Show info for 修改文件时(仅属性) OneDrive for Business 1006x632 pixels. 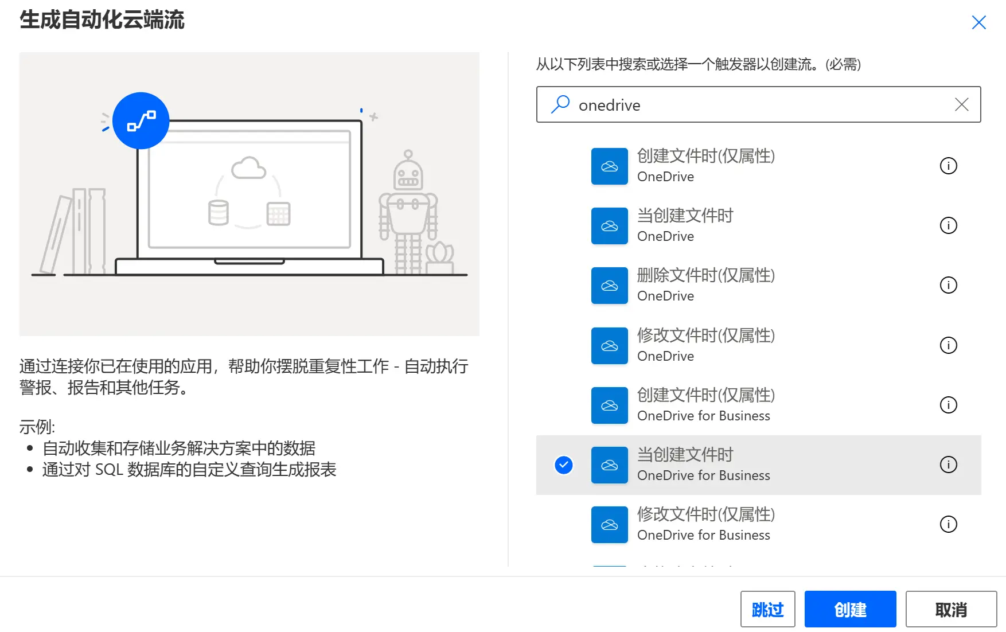949,524
